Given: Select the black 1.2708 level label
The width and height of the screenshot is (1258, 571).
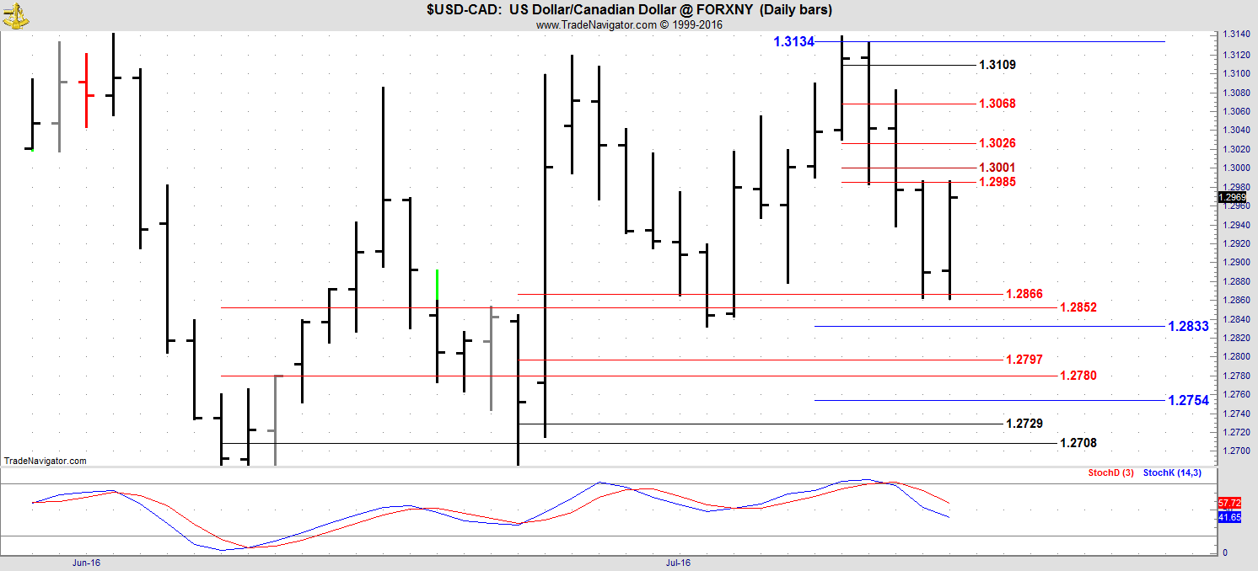Looking at the screenshot, I should tap(1078, 443).
